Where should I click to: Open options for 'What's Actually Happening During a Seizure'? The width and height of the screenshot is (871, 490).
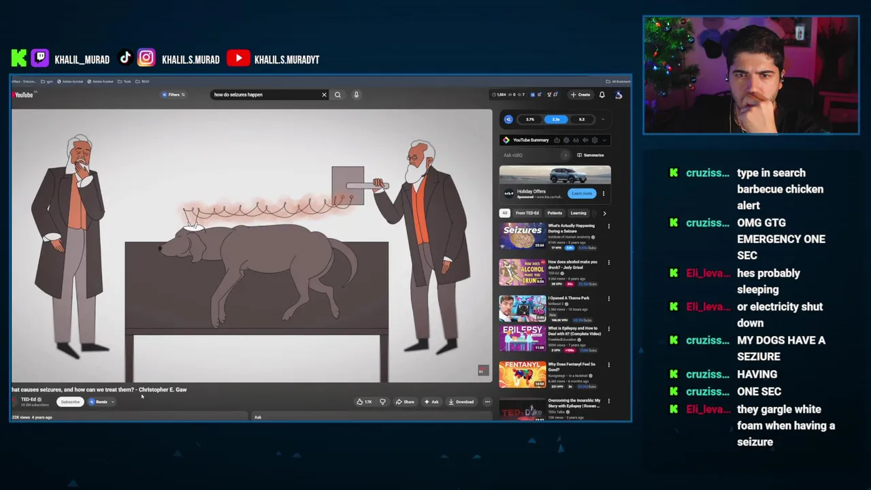[x=608, y=226]
